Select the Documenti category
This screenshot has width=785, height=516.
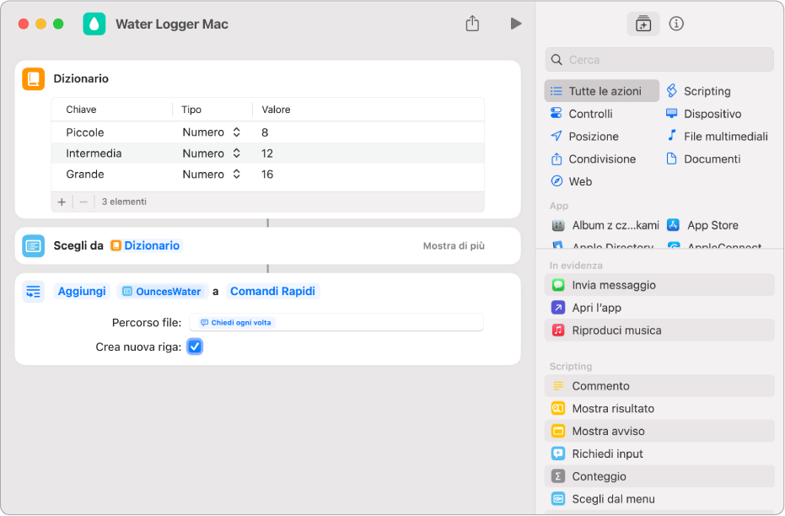pyautogui.click(x=703, y=159)
